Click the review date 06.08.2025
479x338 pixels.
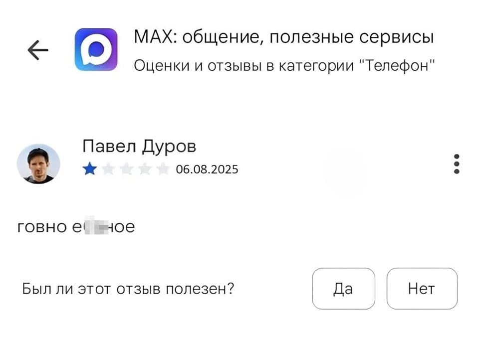click(208, 169)
